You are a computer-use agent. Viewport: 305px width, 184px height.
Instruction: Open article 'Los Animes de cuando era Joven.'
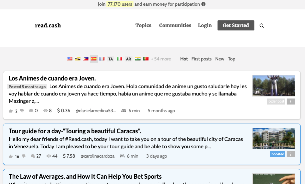click(52, 78)
